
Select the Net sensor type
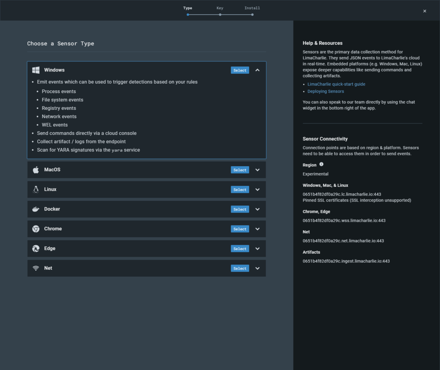tap(240, 268)
